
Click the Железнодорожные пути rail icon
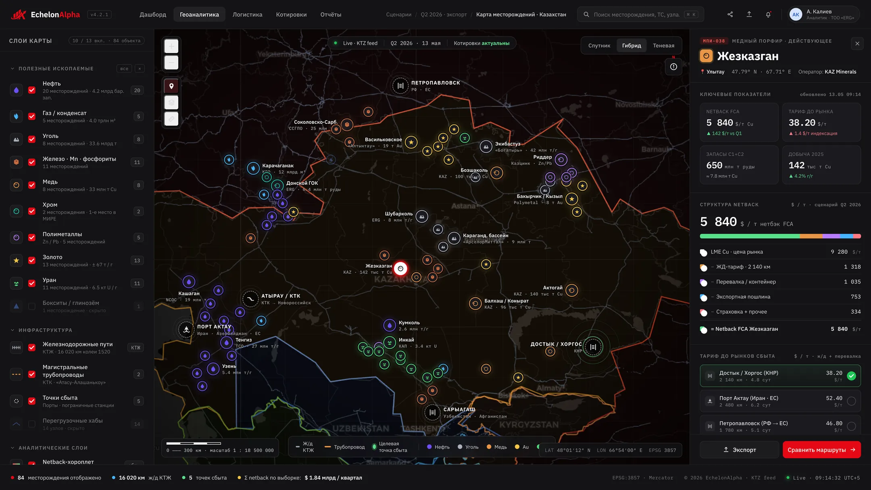16,348
